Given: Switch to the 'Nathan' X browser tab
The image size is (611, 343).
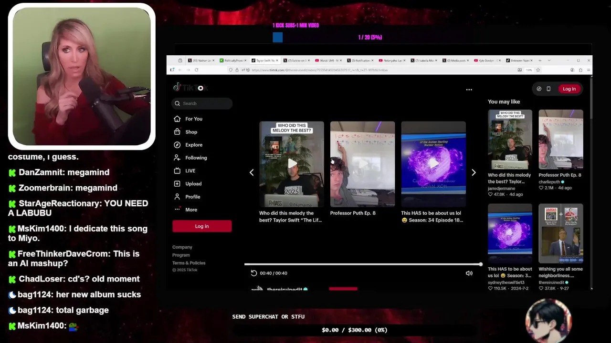Looking at the screenshot, I should click(201, 61).
